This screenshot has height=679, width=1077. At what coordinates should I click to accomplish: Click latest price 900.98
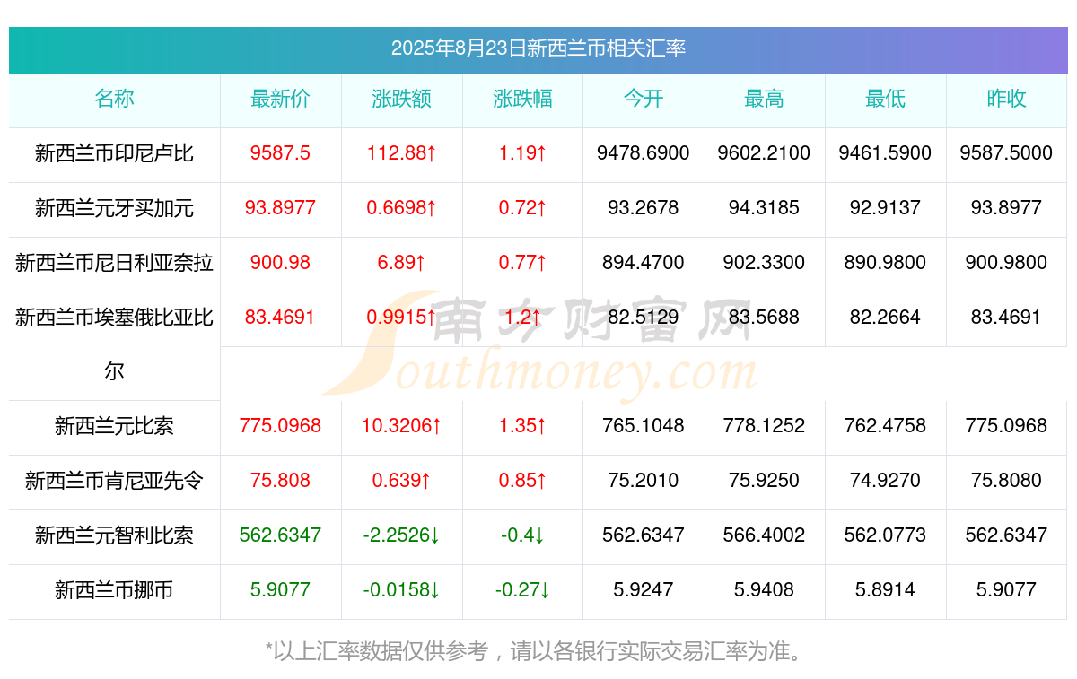(x=281, y=263)
